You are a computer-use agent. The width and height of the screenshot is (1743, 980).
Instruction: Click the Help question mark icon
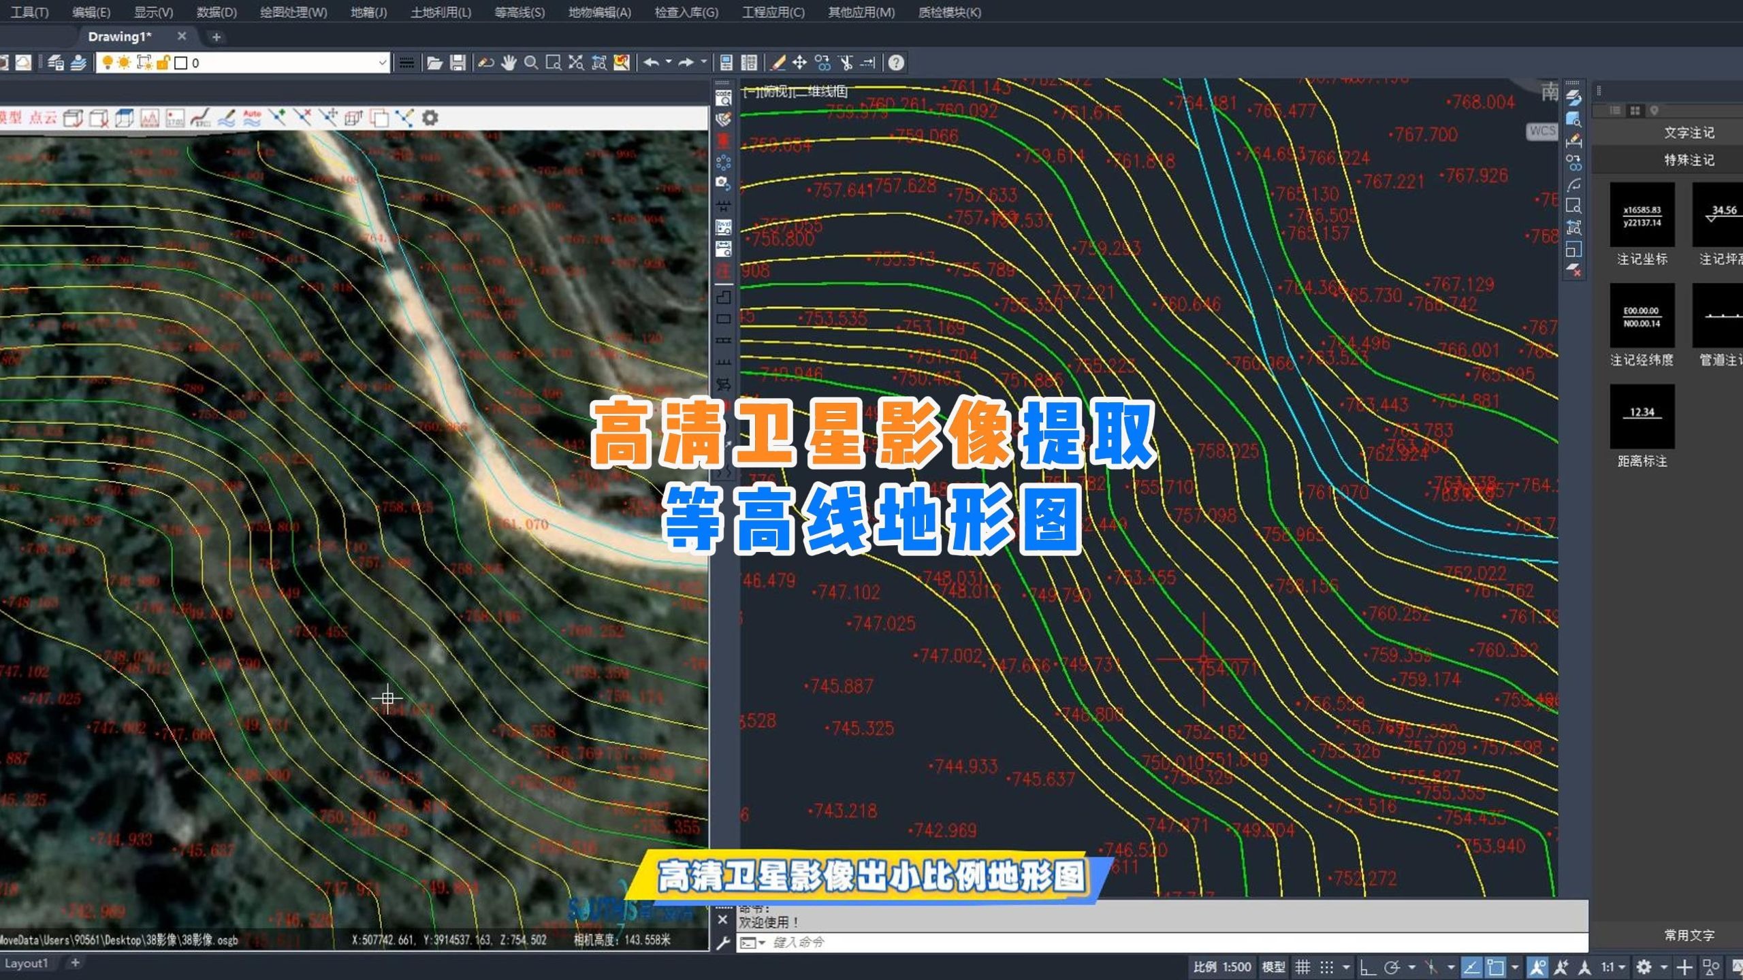click(x=895, y=63)
